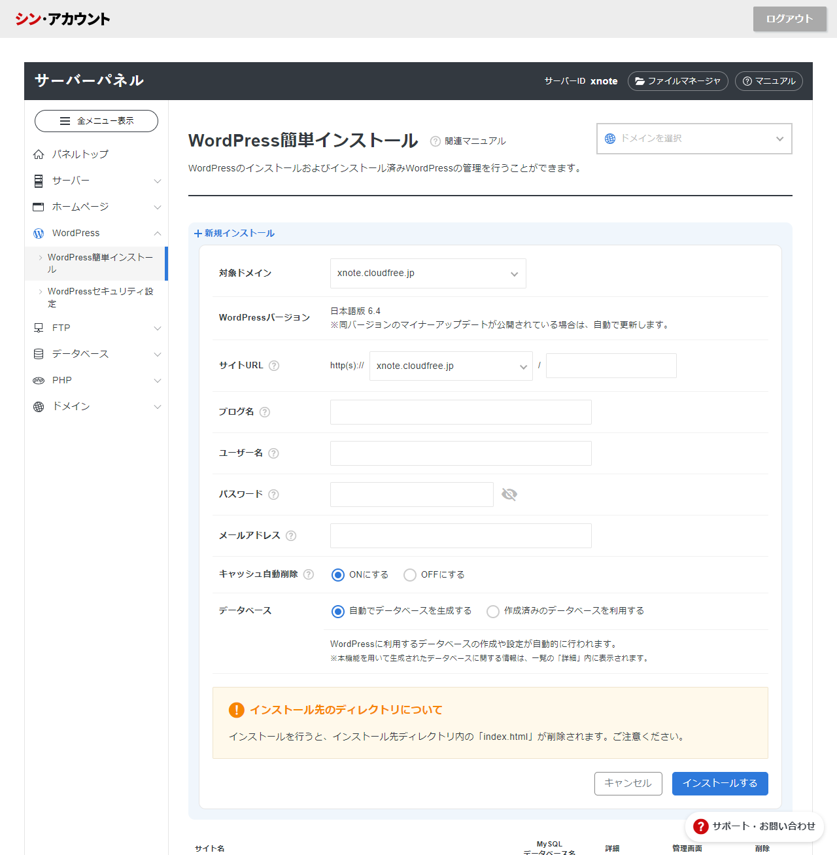Click the シン・アカウント logo
The height and width of the screenshot is (855, 837).
point(63,19)
